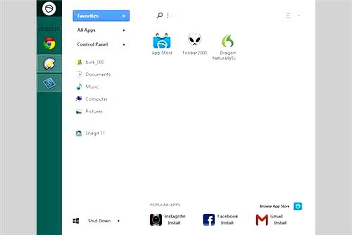Open Pictures library

pyautogui.click(x=94, y=111)
